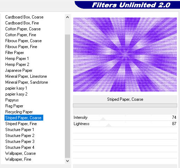
Task: Select Cardboard Box, Coarse filter
Action: [24, 17]
